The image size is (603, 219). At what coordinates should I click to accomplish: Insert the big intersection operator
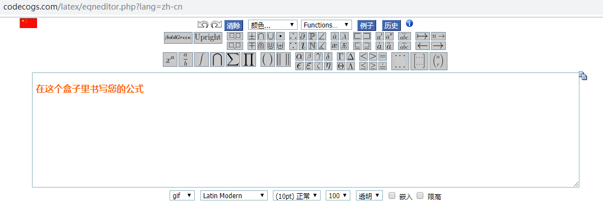click(x=217, y=60)
